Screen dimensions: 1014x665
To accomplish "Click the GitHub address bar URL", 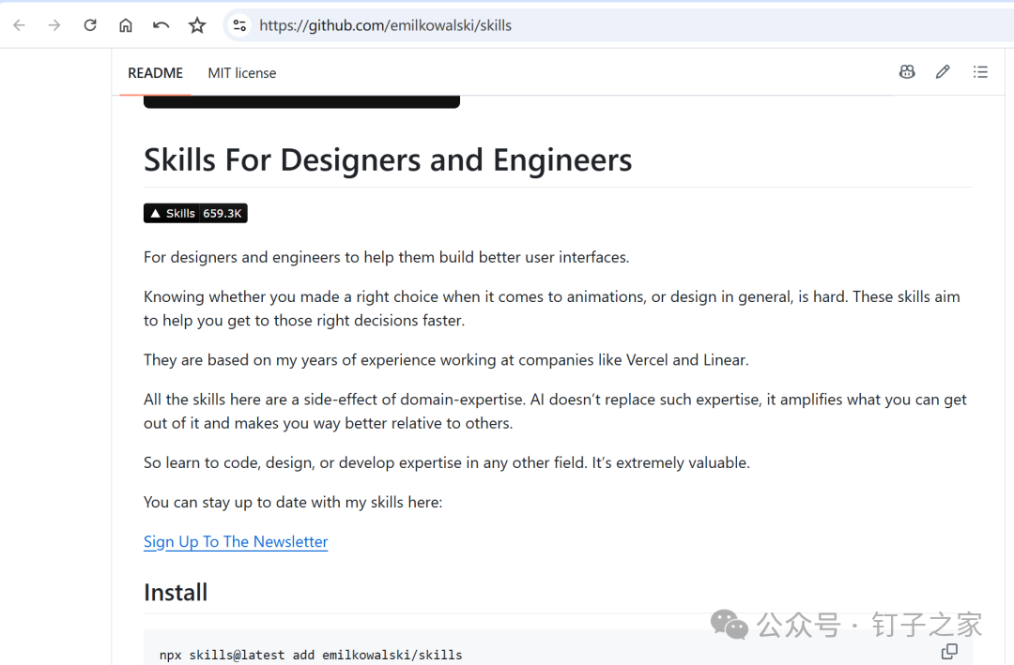I will 386,25.
